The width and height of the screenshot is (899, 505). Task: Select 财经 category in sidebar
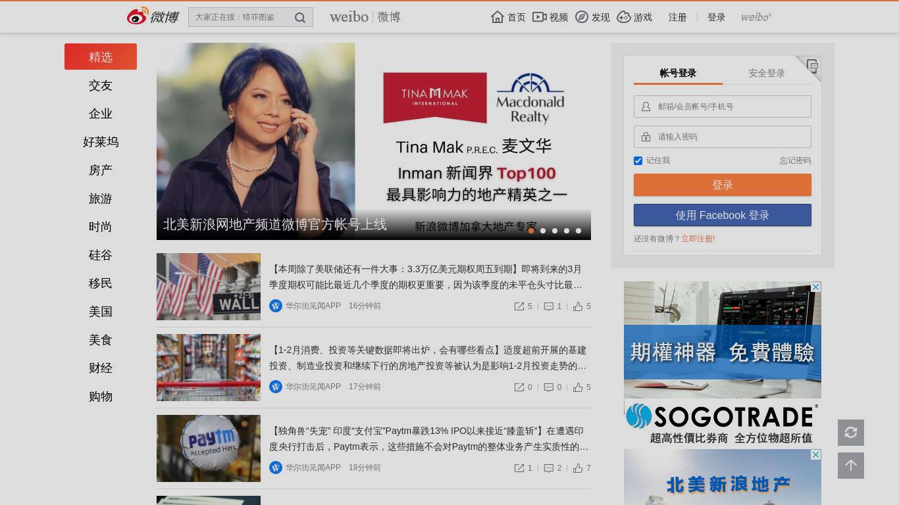point(101,368)
